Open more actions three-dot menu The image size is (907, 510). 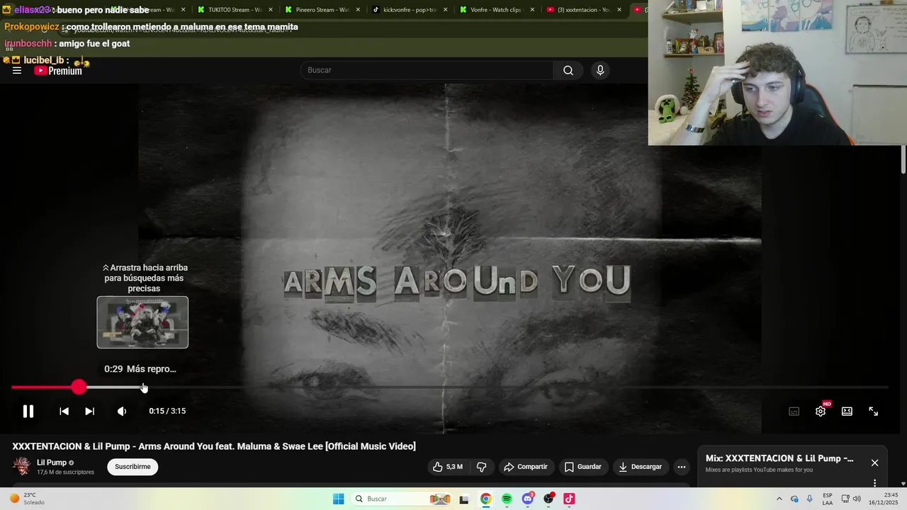click(x=681, y=467)
